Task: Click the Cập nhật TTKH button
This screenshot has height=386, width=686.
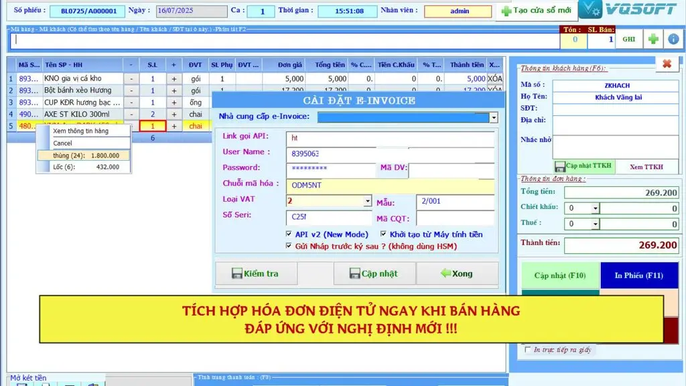Action: 584,166
